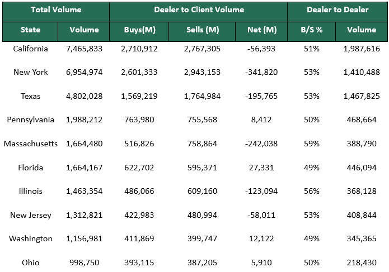
Task: Select Pennsylvania net value 8,412
Action: click(262, 120)
